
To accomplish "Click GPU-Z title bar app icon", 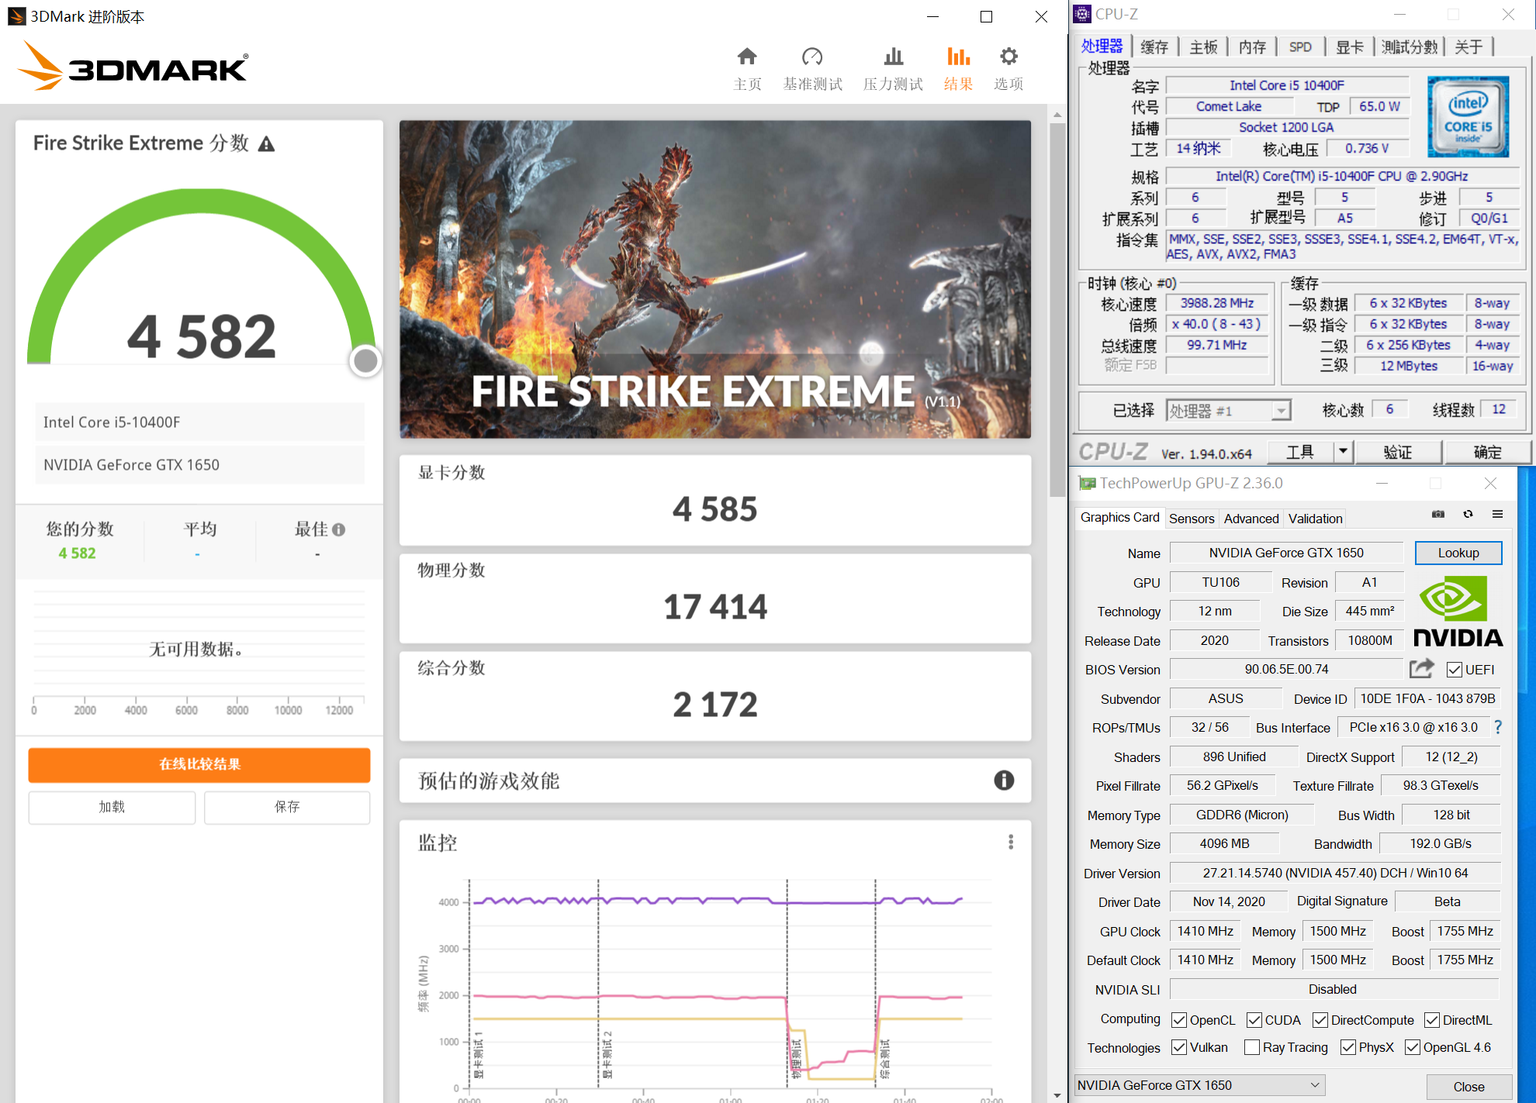I will click(x=1088, y=484).
